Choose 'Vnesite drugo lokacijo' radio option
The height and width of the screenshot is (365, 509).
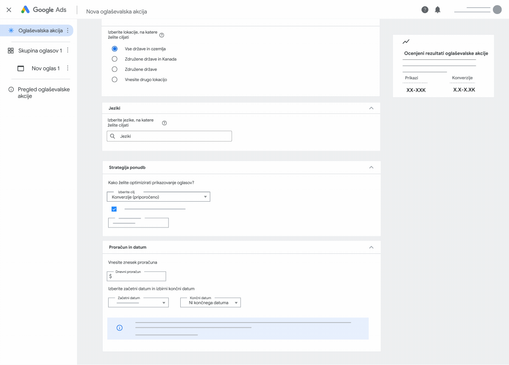tap(115, 79)
